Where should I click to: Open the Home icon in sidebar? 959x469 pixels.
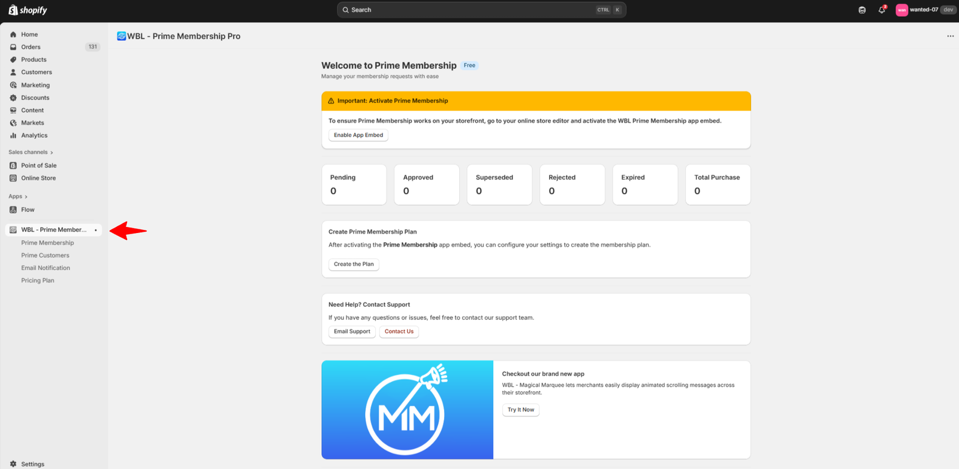pyautogui.click(x=13, y=35)
